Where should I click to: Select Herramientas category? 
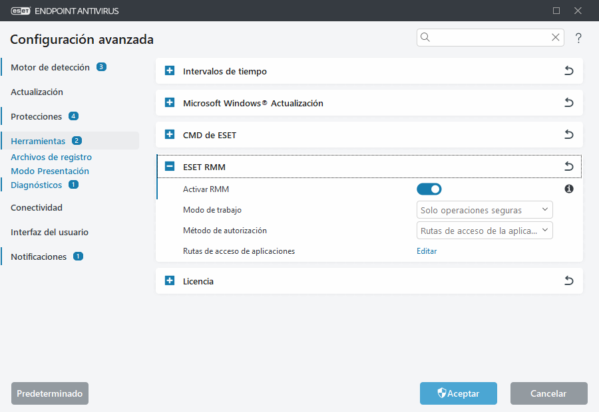pyautogui.click(x=38, y=141)
